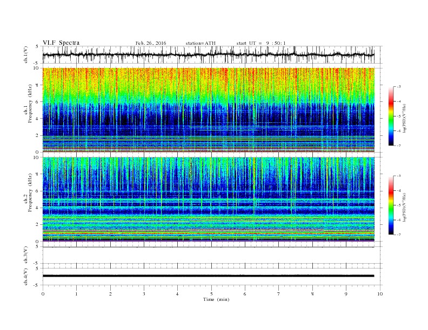Select the date "Feb. 26, 2016"
The height and width of the screenshot is (330, 428).
point(151,43)
